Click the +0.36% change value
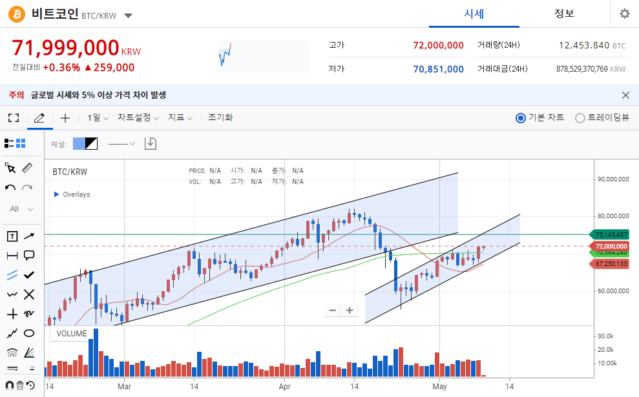 coord(61,68)
